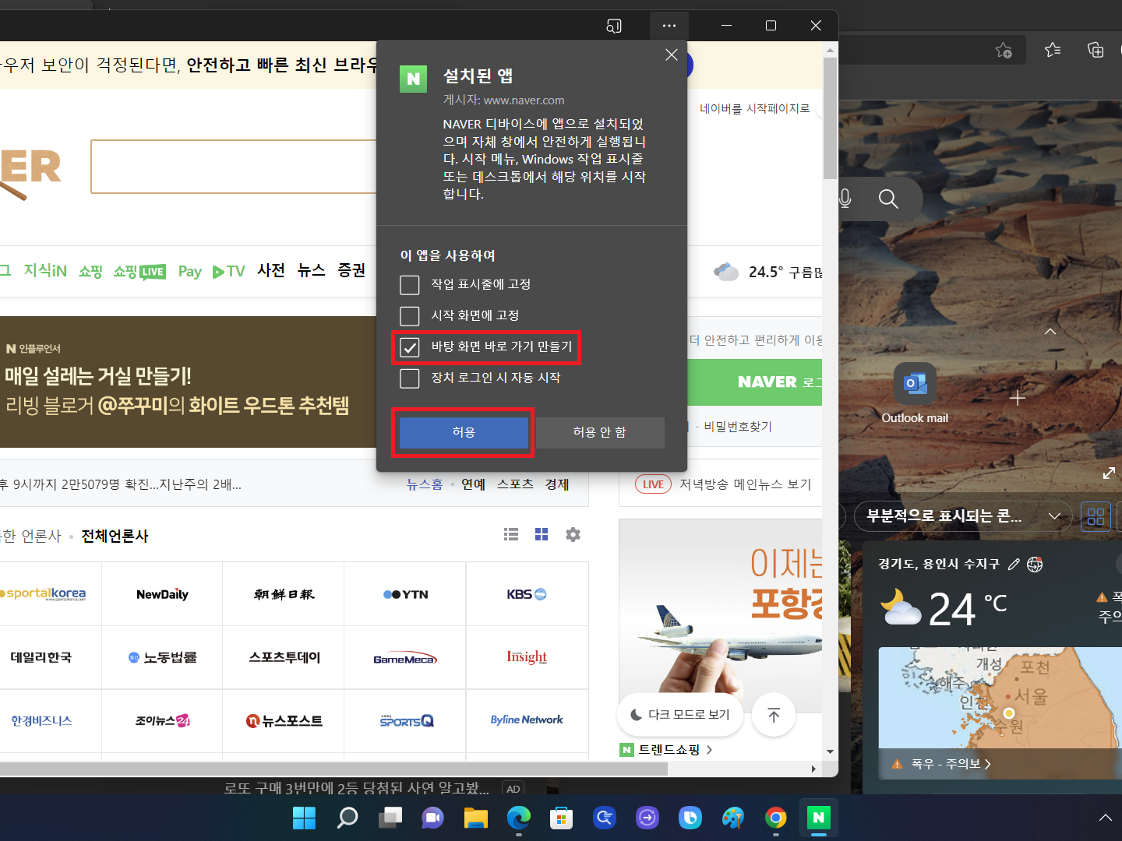This screenshot has height=841, width=1122.
Task: Click the 뉴스홈 link
Action: tap(425, 484)
